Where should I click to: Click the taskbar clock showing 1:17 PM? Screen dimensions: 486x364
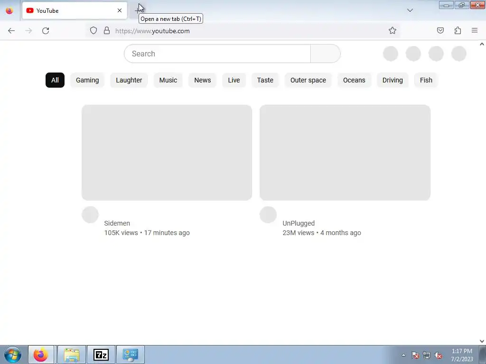(462, 355)
